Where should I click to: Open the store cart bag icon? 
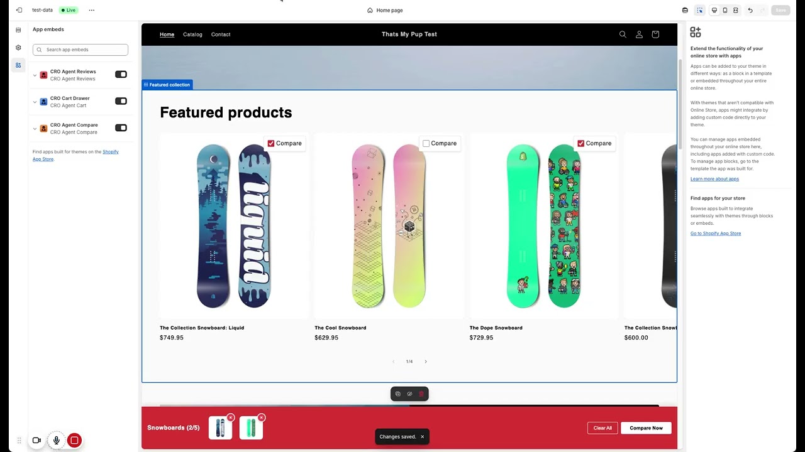point(655,35)
